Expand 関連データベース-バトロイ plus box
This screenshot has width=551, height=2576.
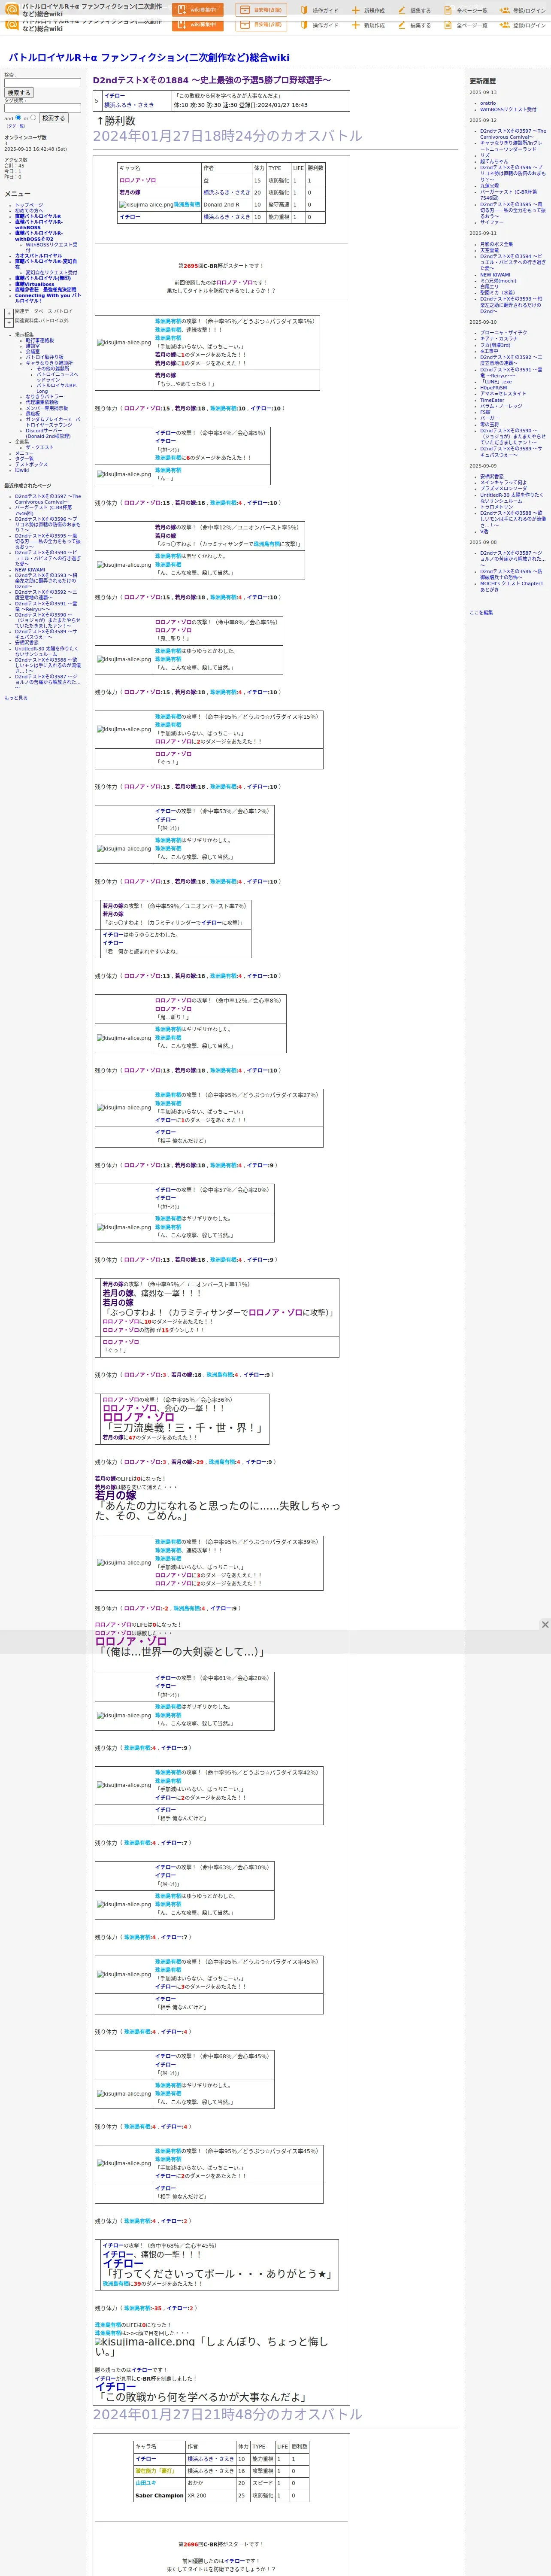point(9,312)
